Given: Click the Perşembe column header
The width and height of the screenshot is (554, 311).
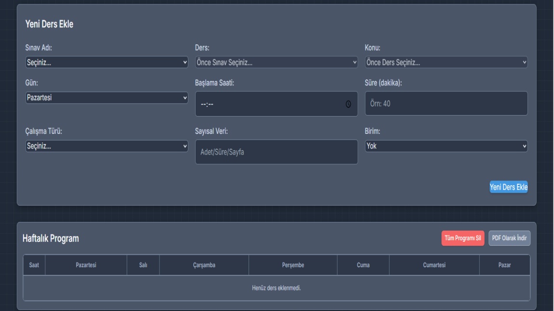Looking at the screenshot, I should [293, 265].
